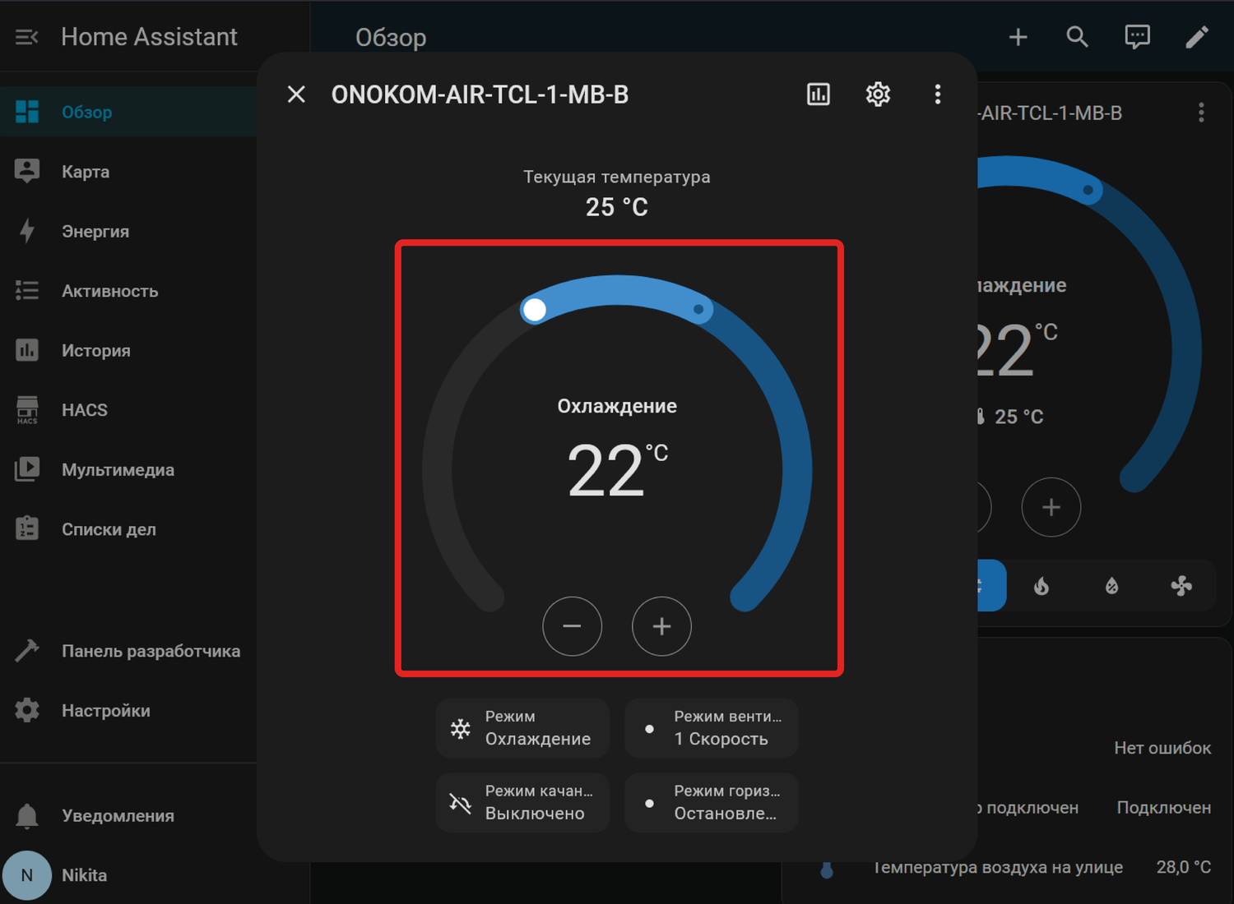The height and width of the screenshot is (904, 1234).
Task: Close the ONOKOM-AIR-TCL-1-MB-B dialog
Action: (x=296, y=95)
